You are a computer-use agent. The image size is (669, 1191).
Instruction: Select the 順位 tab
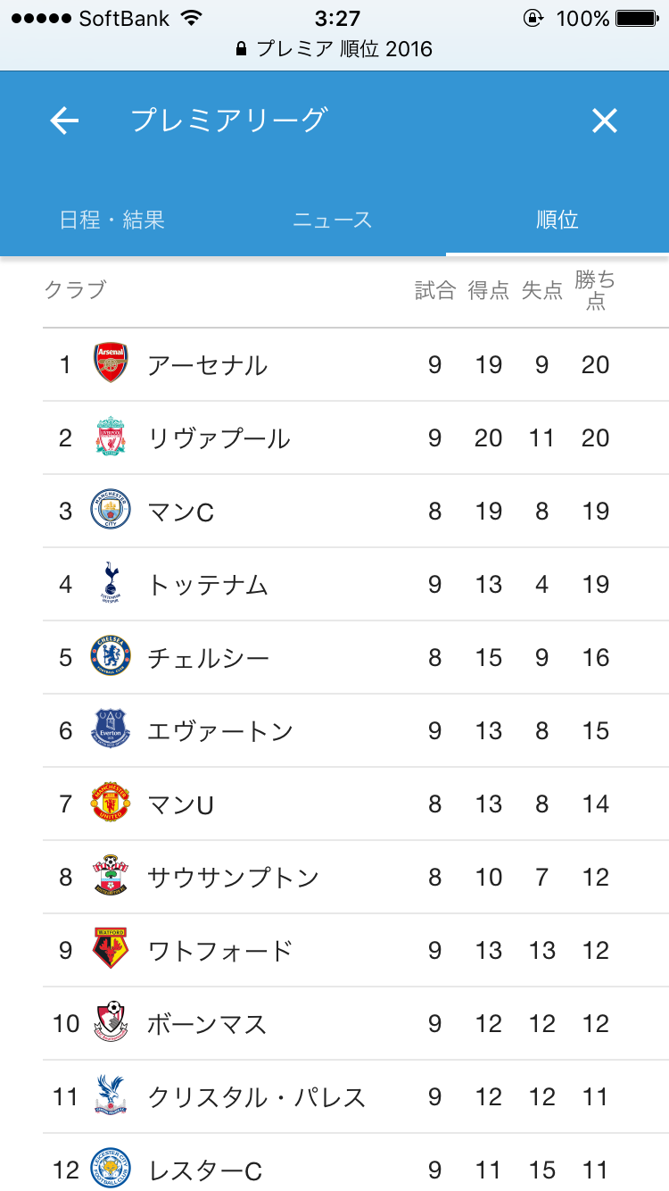coord(557,220)
